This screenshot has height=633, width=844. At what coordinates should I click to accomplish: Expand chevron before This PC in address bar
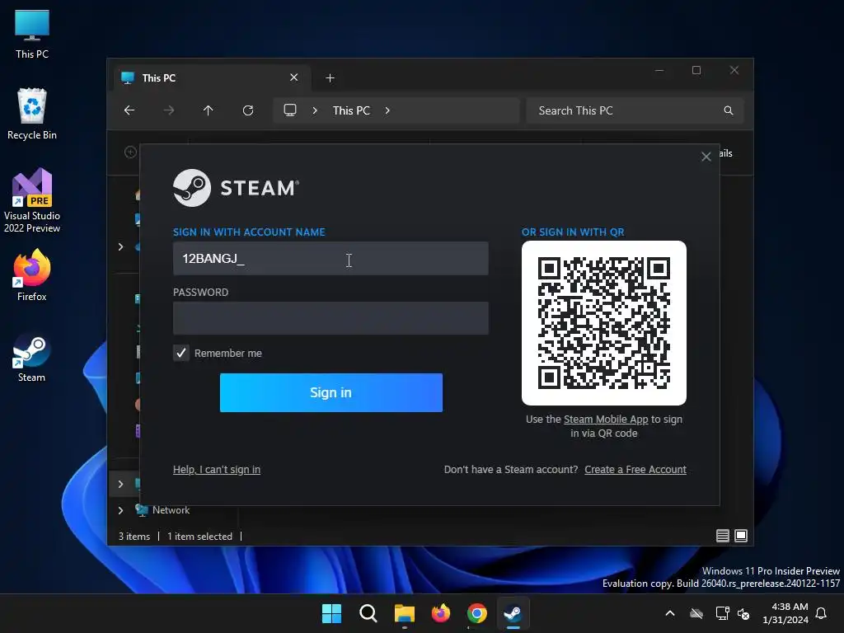point(315,110)
